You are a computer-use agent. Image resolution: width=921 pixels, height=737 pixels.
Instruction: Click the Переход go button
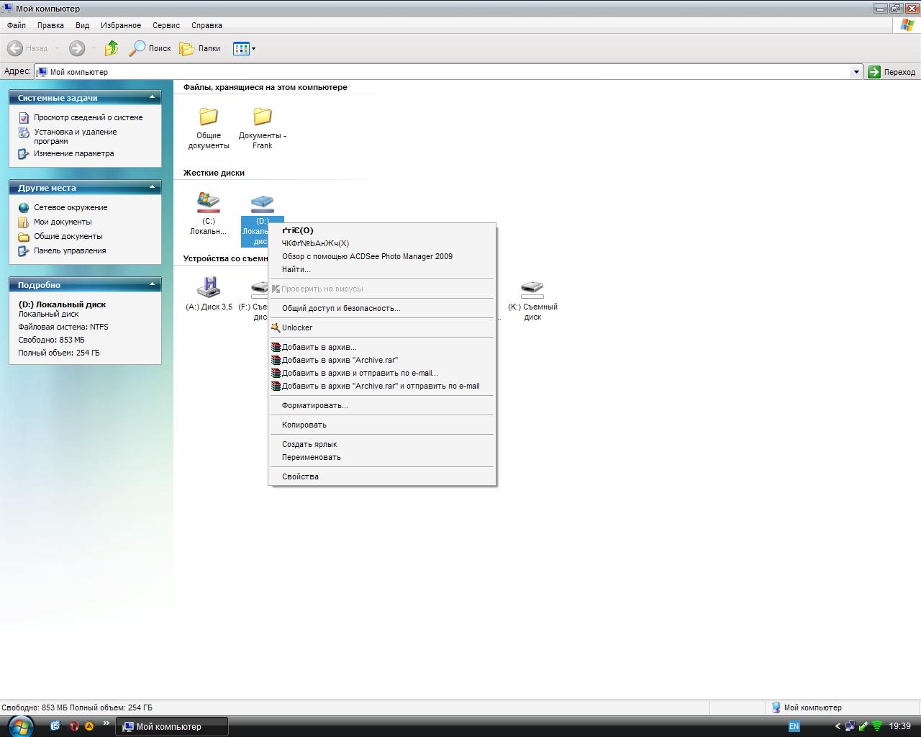pyautogui.click(x=892, y=72)
